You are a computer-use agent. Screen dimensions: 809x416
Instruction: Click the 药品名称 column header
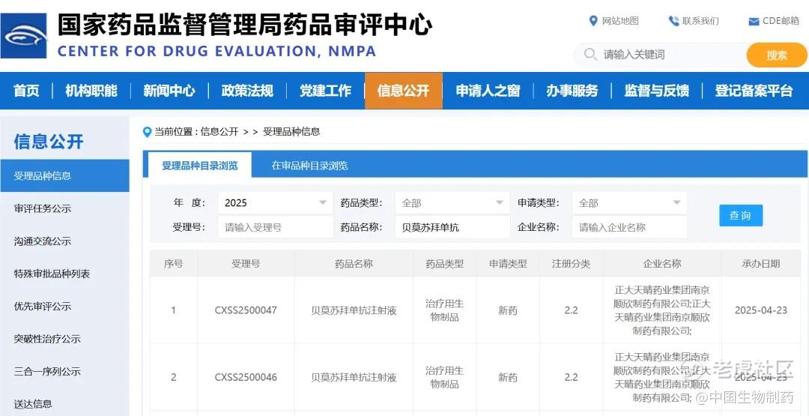click(x=354, y=264)
